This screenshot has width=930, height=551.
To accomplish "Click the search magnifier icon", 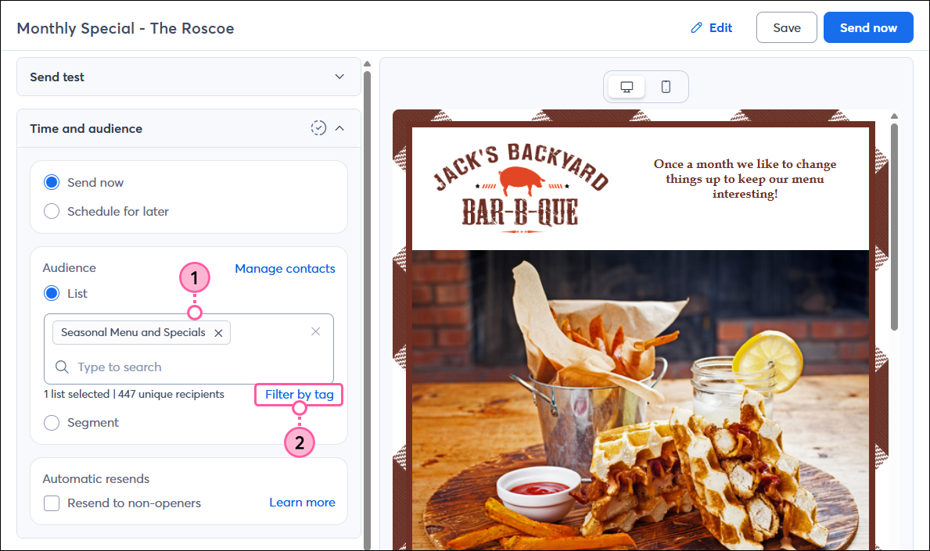I will (62, 367).
